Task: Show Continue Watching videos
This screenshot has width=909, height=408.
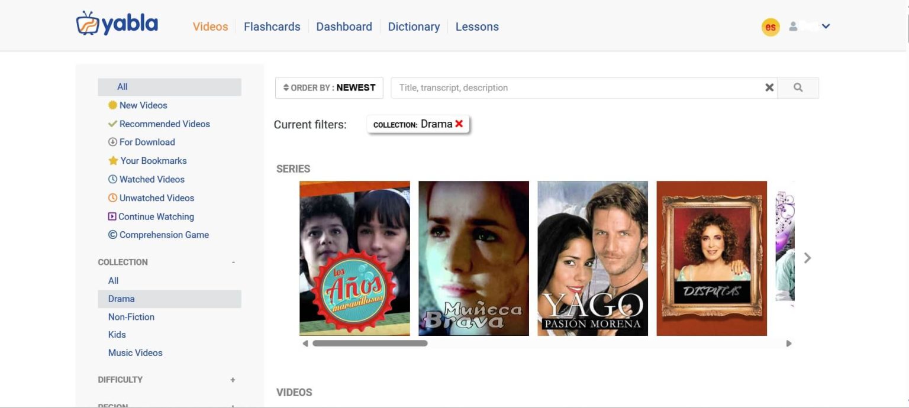Action: (156, 216)
